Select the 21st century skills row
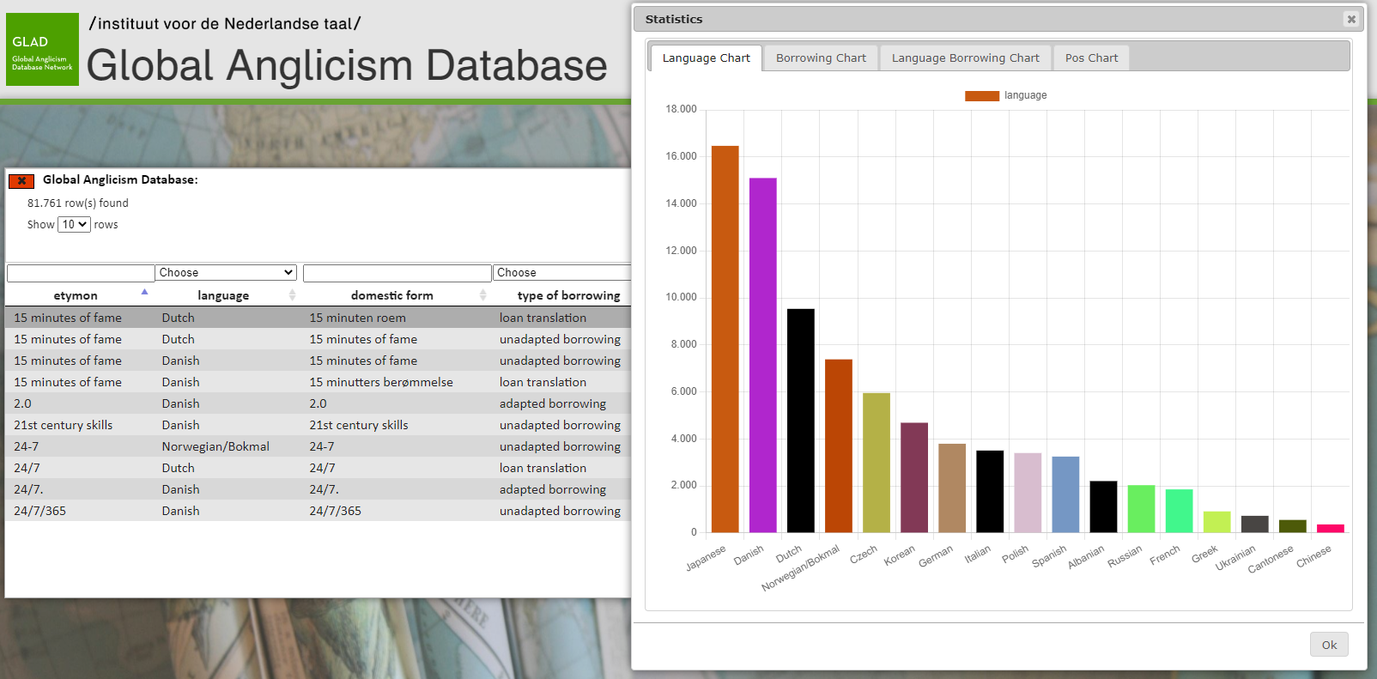Screen dimensions: 1377x679 [318, 425]
